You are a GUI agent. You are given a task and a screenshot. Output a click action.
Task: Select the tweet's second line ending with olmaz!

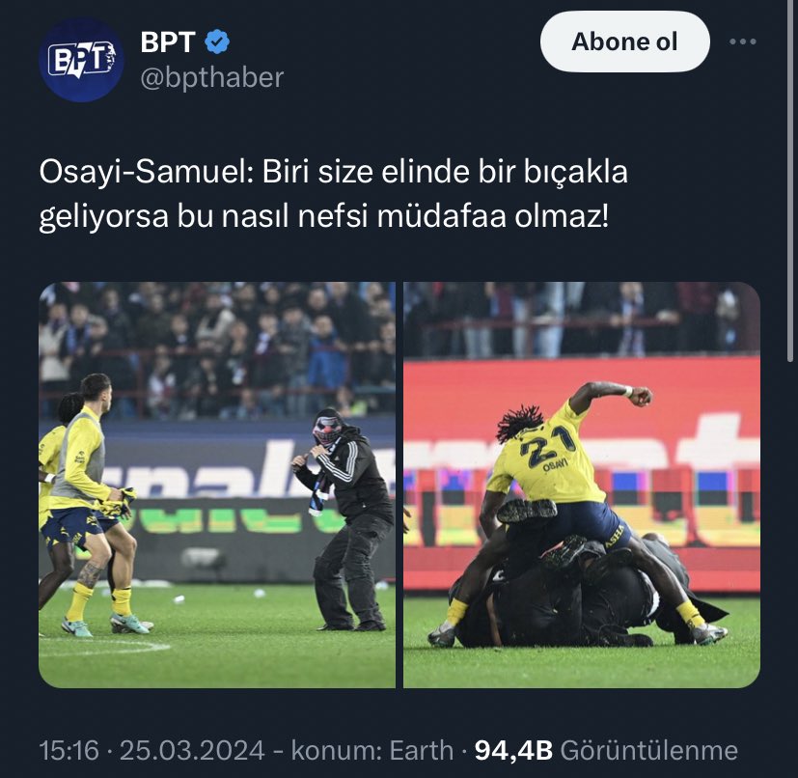pos(323,216)
